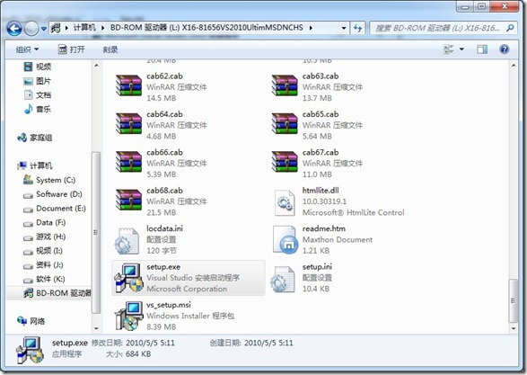Select 计算机 in navigation pane tree

coord(35,165)
